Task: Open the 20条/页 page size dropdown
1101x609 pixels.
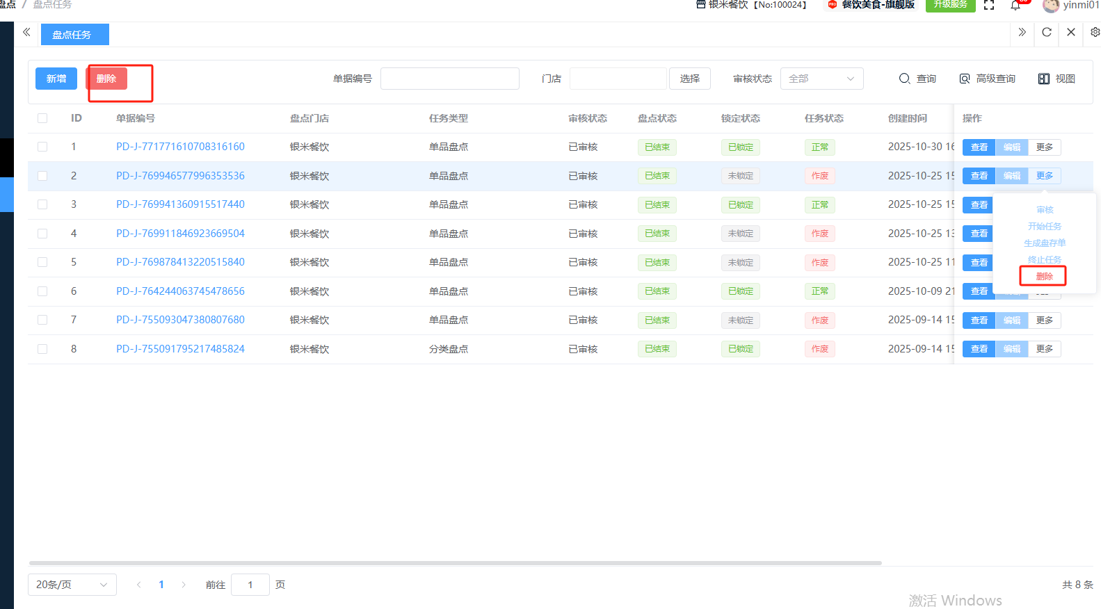Action: tap(72, 585)
